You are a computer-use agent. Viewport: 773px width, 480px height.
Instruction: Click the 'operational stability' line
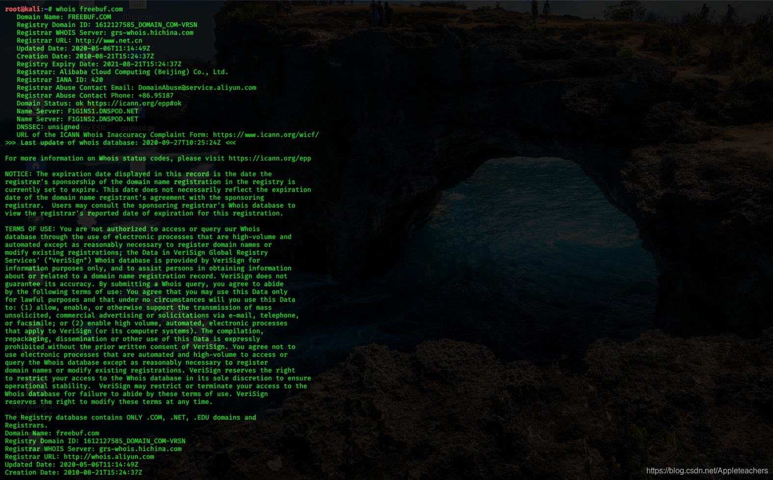click(x=156, y=386)
